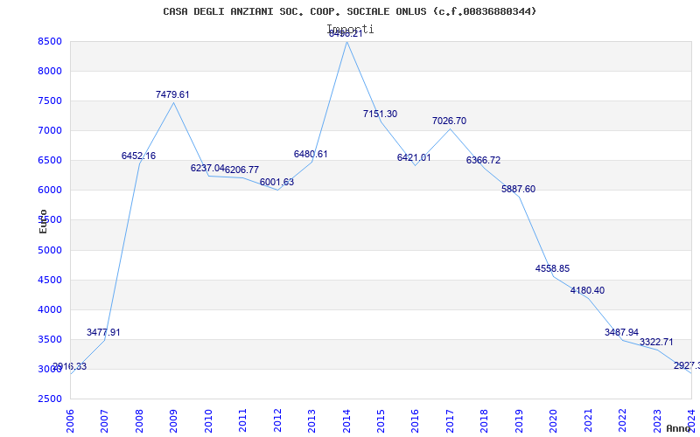Select the 2014 x-axis year label
The height and width of the screenshot is (437, 700).
point(346,420)
